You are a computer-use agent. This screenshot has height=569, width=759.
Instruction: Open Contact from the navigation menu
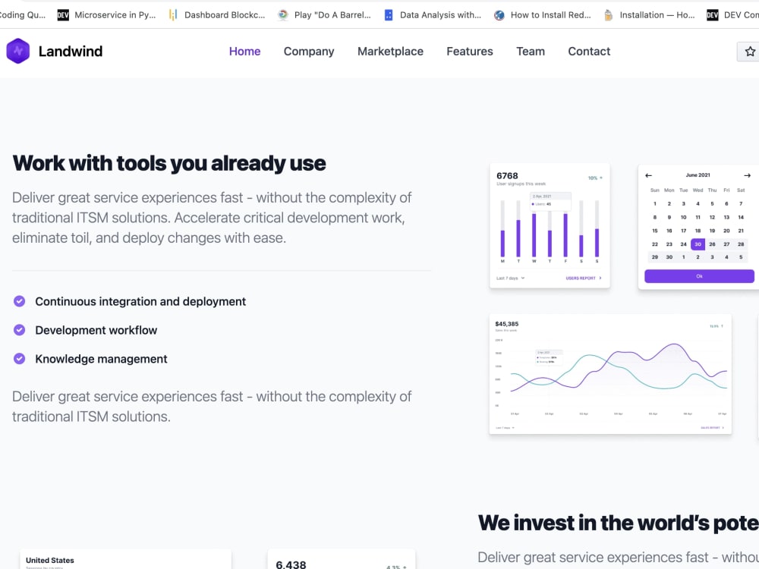point(589,51)
